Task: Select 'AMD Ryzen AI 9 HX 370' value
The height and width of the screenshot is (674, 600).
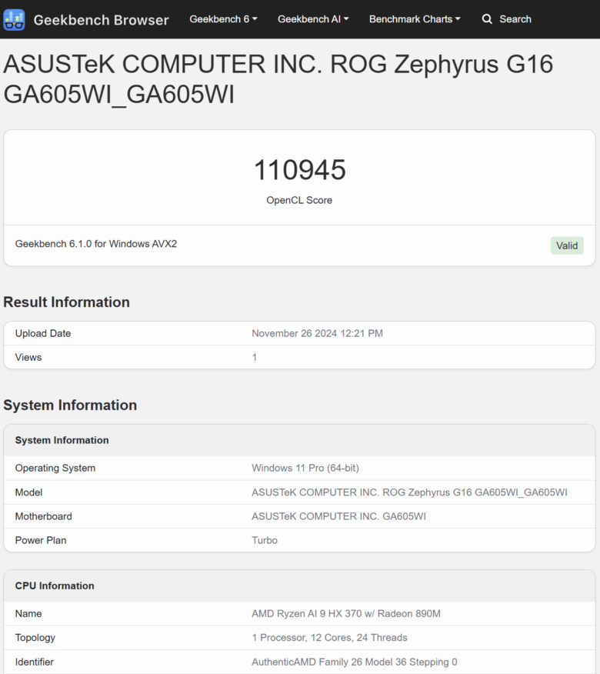Action: [x=346, y=613]
